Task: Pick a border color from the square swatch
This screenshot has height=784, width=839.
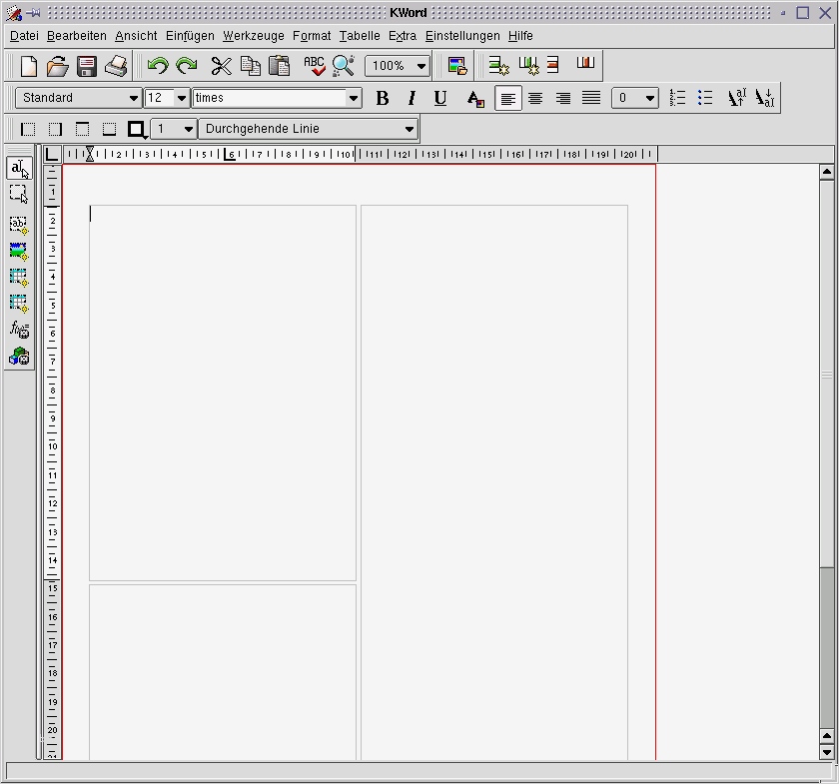Action: click(x=137, y=129)
